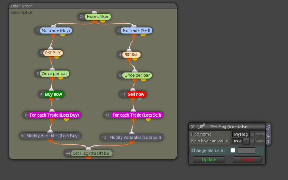
Task: Click orange output connector of Buy now
Action: pos(51,98)
